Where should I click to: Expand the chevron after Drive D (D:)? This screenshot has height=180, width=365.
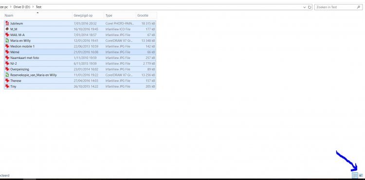pyautogui.click(x=33, y=7)
